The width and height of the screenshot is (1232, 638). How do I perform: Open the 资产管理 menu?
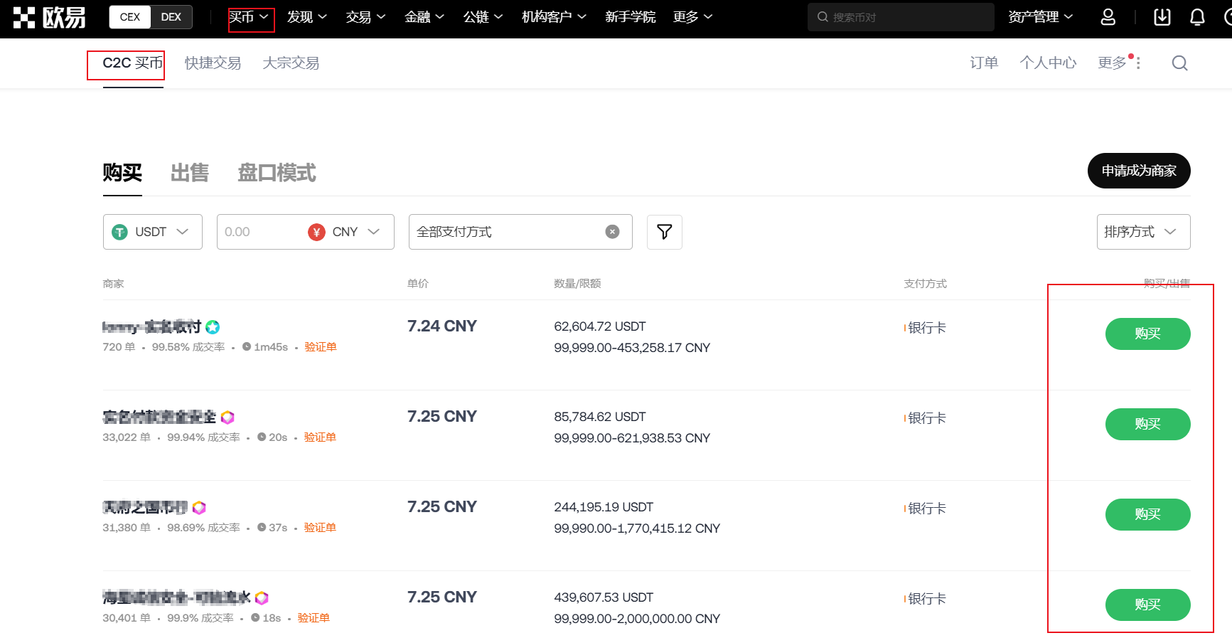pyautogui.click(x=1040, y=17)
